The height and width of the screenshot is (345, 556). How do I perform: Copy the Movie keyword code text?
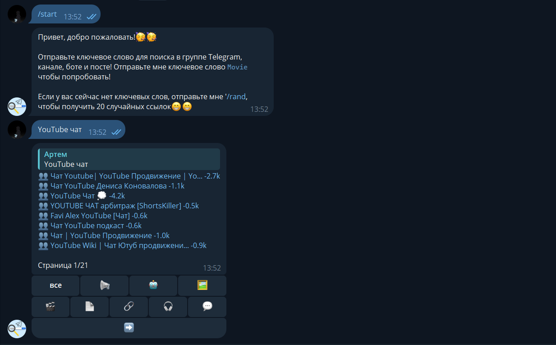click(x=237, y=67)
